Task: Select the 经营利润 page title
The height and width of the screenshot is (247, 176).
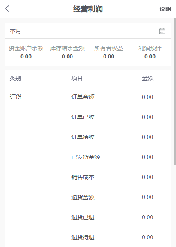Action: click(x=88, y=9)
